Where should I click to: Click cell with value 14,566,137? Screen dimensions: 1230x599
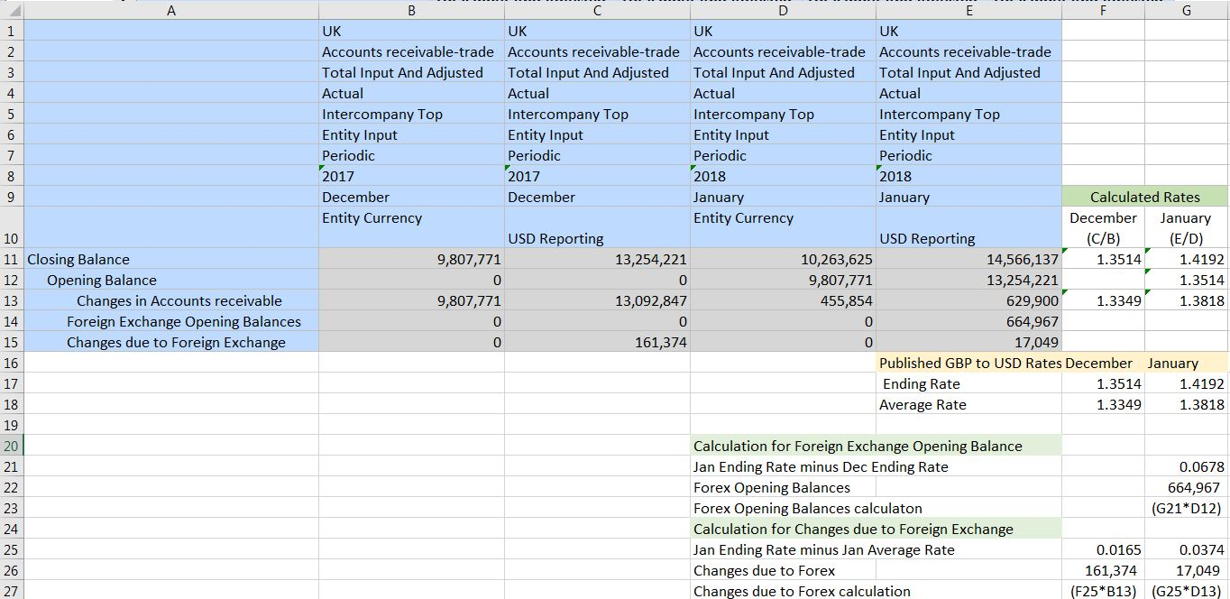[968, 259]
